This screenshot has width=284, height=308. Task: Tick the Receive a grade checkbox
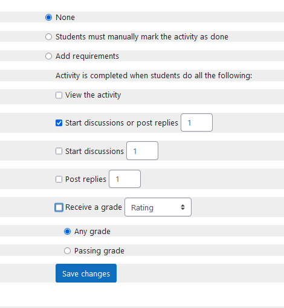pyautogui.click(x=59, y=207)
